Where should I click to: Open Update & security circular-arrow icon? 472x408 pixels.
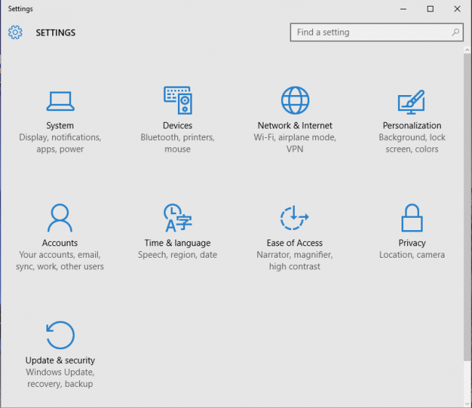pyautogui.click(x=60, y=335)
